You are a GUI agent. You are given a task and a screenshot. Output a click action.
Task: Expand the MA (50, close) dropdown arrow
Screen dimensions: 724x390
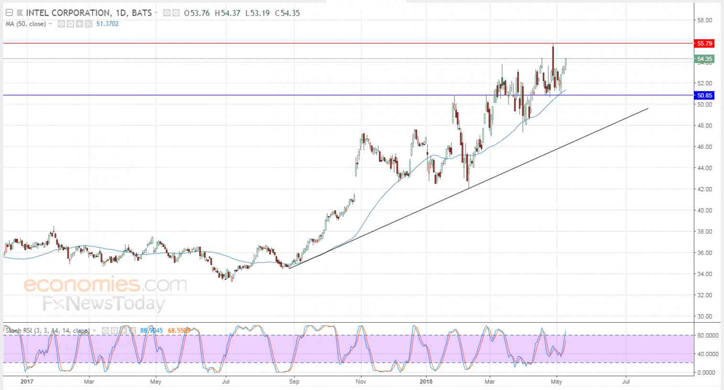[x=51, y=24]
